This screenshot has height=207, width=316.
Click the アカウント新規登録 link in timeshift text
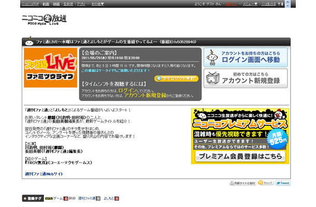point(145,95)
